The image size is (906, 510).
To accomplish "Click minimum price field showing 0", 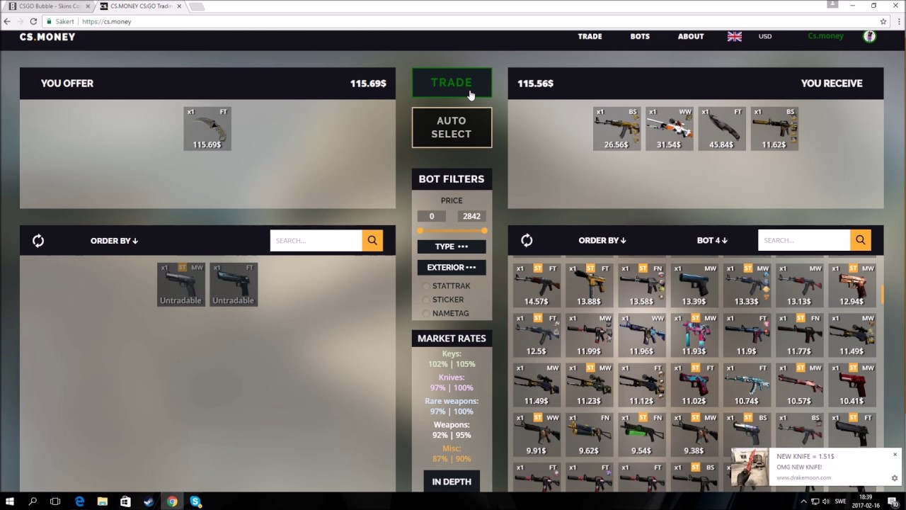I will (431, 216).
